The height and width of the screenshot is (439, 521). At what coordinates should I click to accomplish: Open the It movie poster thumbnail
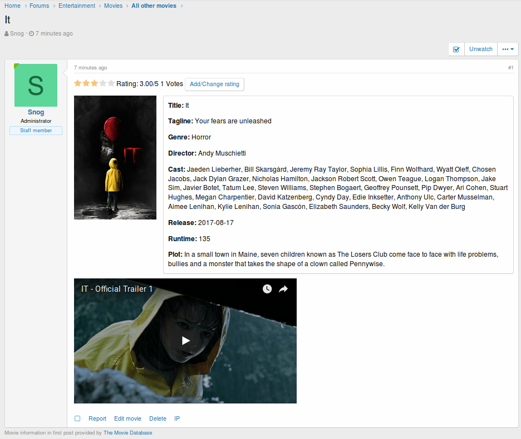pos(115,157)
